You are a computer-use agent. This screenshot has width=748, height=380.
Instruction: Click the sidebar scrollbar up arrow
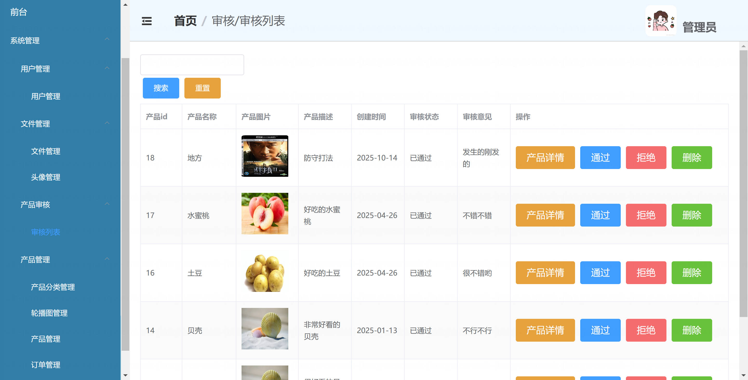point(125,5)
